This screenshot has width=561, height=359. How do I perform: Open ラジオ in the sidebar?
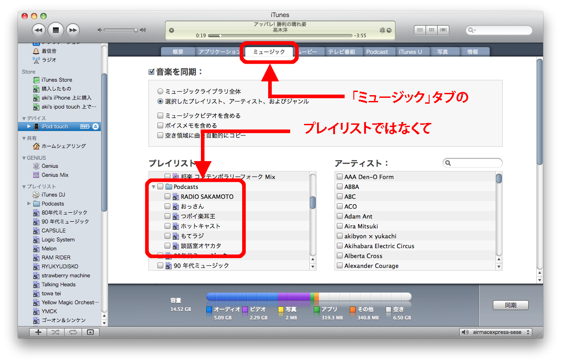49,60
